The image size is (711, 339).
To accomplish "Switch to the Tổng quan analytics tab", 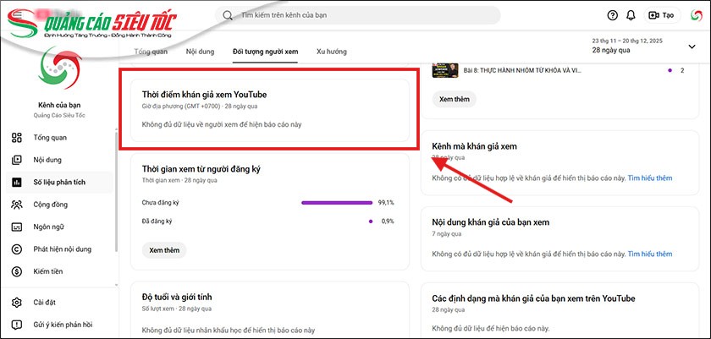I will [x=151, y=52].
